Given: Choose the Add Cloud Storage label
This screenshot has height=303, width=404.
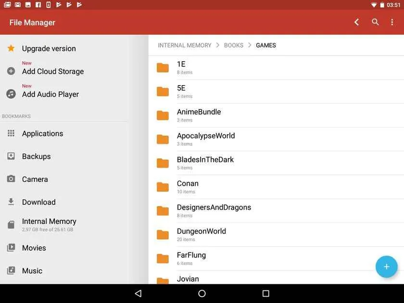Looking at the screenshot, I should [53, 71].
